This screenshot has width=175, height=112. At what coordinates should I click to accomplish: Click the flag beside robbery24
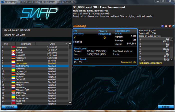[x=13, y=58]
